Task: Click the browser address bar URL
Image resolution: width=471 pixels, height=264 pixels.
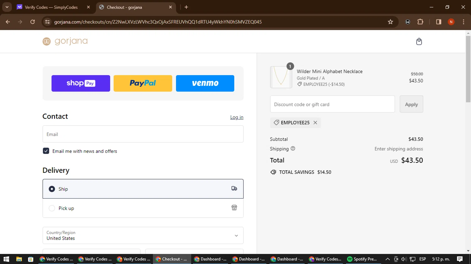Action: [x=158, y=22]
